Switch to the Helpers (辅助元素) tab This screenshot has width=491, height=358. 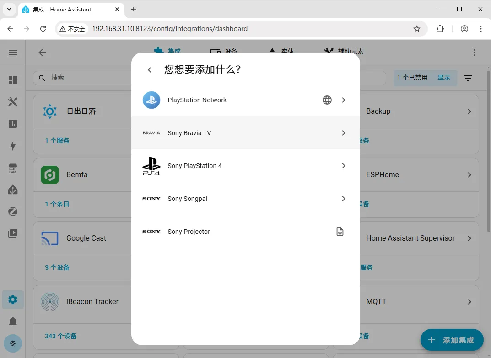344,51
